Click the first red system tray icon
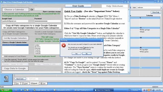The width and height of the screenshot is (163, 92). (144, 90)
